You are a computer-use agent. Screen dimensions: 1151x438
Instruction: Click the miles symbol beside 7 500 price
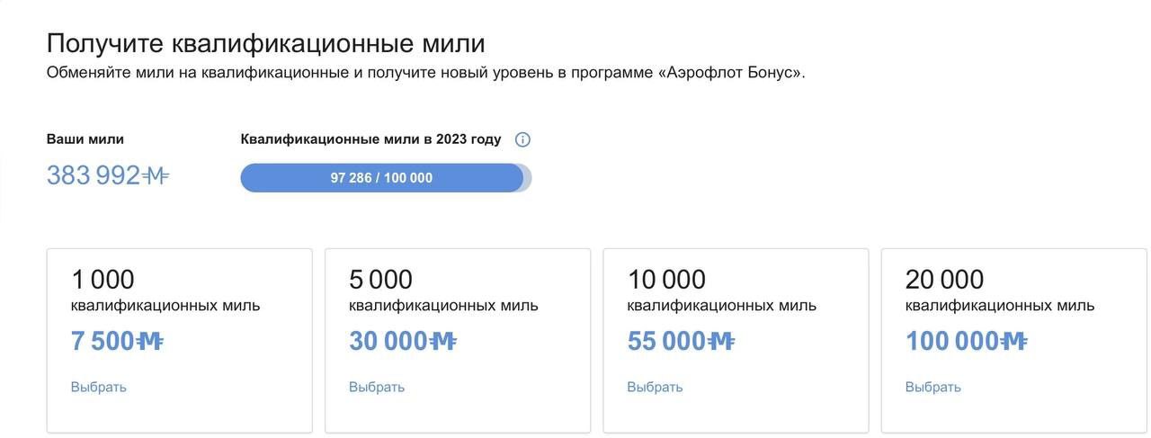click(x=149, y=342)
